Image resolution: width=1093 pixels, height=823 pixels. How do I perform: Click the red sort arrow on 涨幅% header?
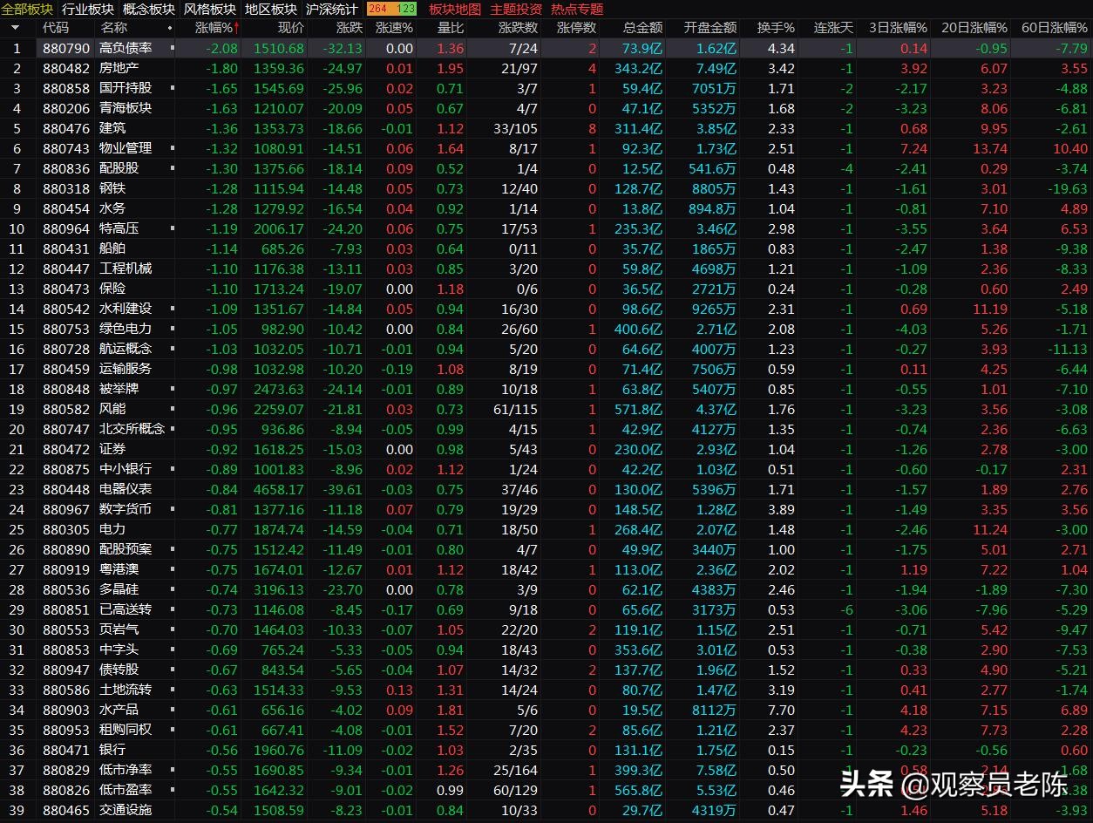(x=236, y=27)
